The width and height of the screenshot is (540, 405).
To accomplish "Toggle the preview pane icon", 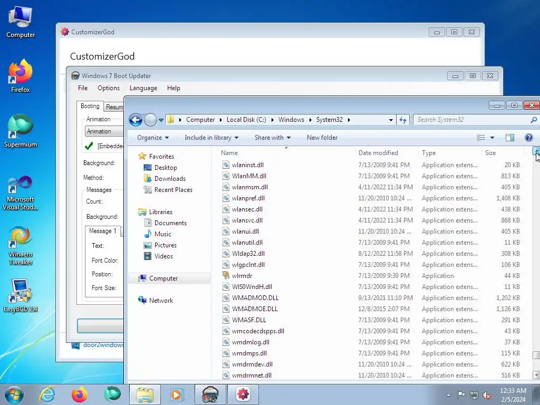I will (x=510, y=138).
